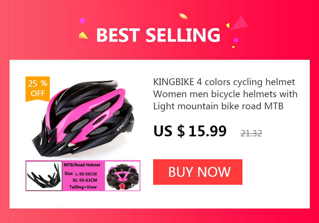Click the yellow triangle left of BEST
The image size is (319, 223).
click(83, 35)
